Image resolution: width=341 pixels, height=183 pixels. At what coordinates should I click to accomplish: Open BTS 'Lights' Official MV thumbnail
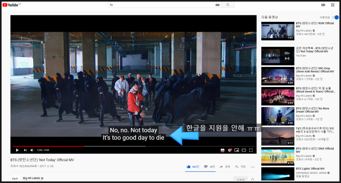(278, 174)
